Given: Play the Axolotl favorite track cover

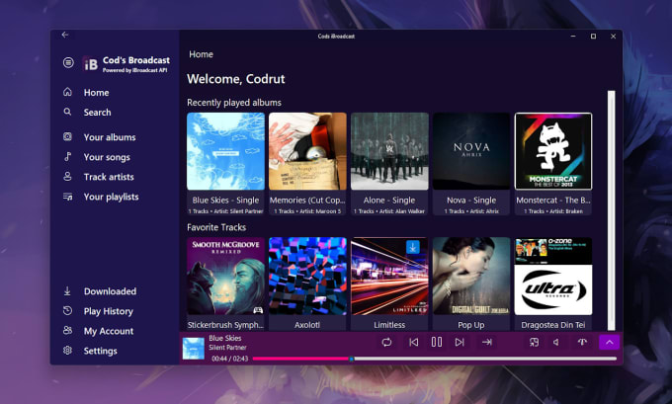Looking at the screenshot, I should pos(307,277).
